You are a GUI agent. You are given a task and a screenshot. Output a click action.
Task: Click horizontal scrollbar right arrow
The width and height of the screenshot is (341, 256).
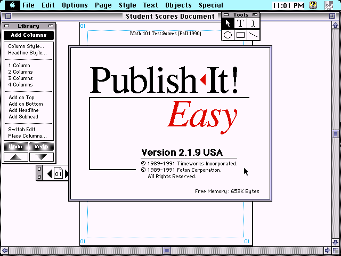328,251
